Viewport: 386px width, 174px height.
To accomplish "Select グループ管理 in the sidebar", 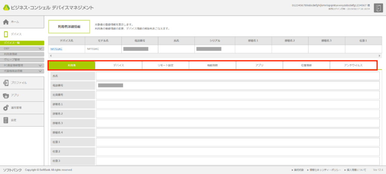I will 12,60.
